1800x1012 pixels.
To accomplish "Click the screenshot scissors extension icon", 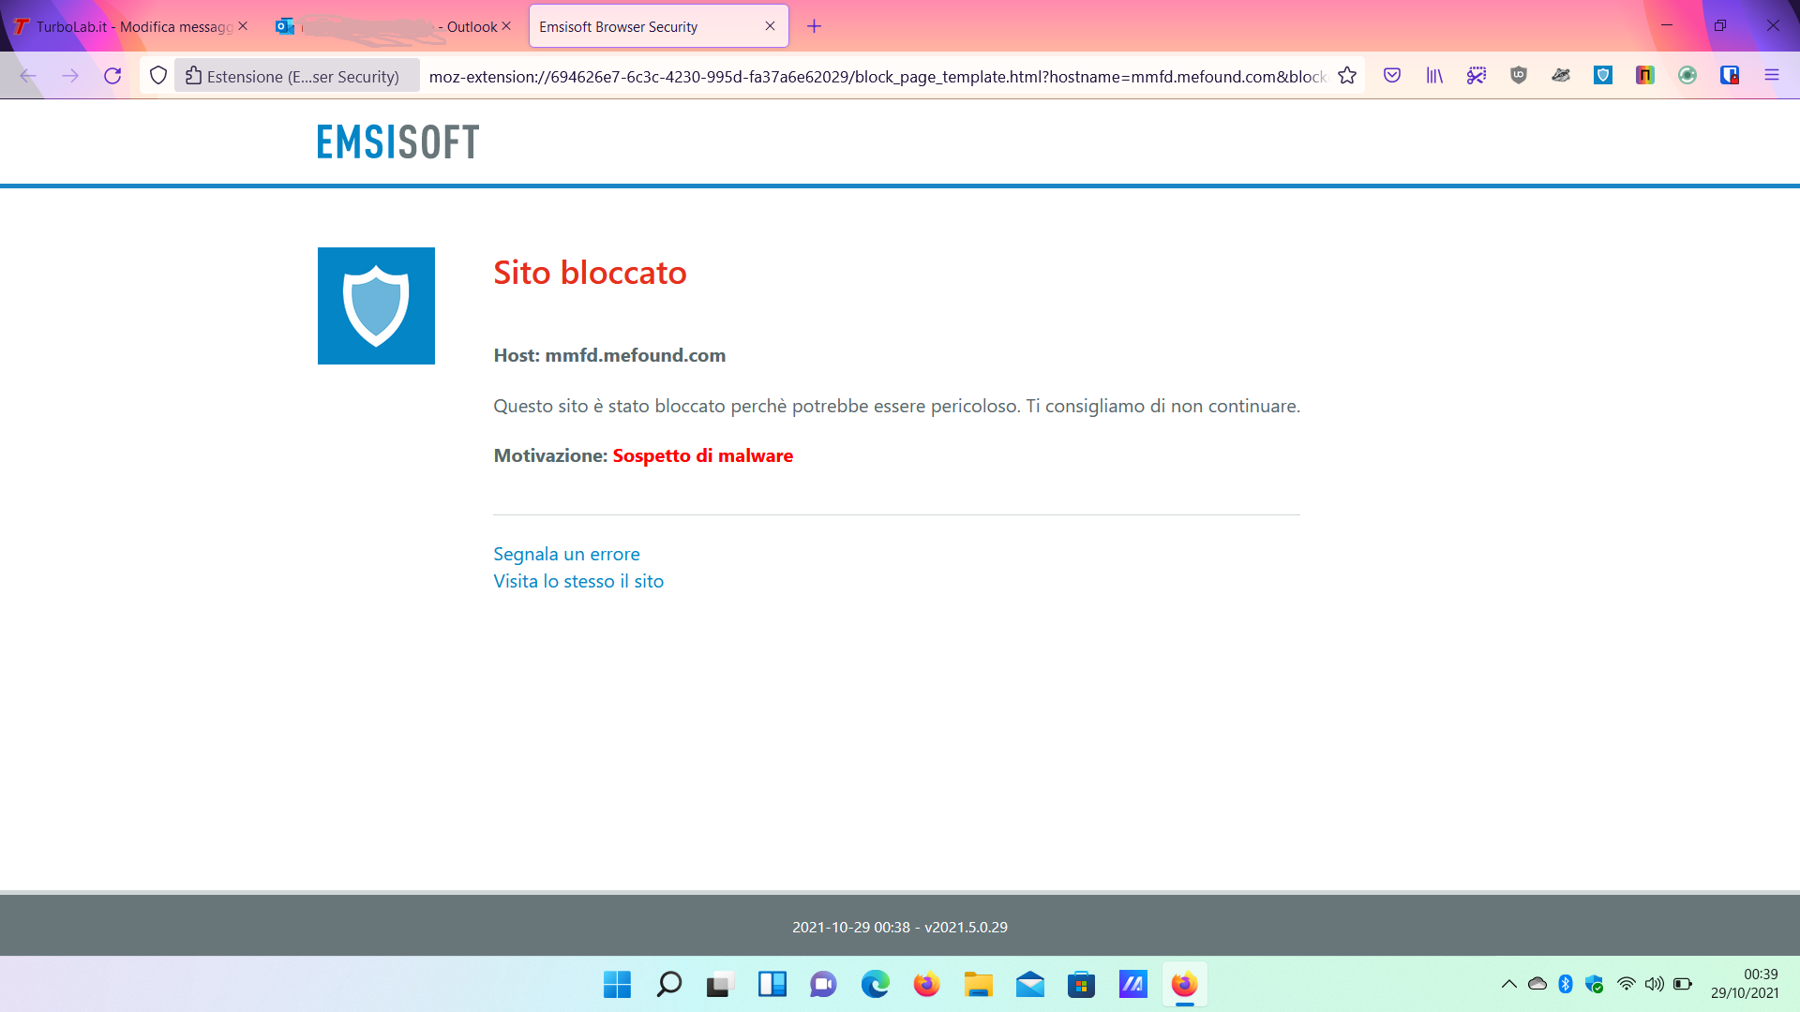I will (x=1477, y=76).
